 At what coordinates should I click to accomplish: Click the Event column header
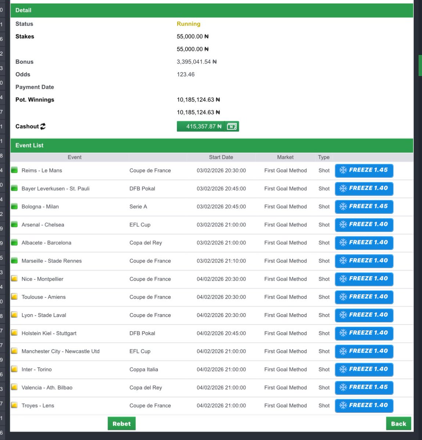(x=75, y=157)
